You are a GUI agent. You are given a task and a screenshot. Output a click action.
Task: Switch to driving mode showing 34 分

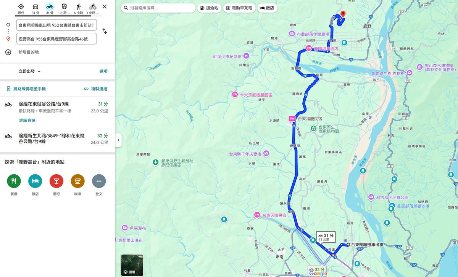(x=35, y=8)
